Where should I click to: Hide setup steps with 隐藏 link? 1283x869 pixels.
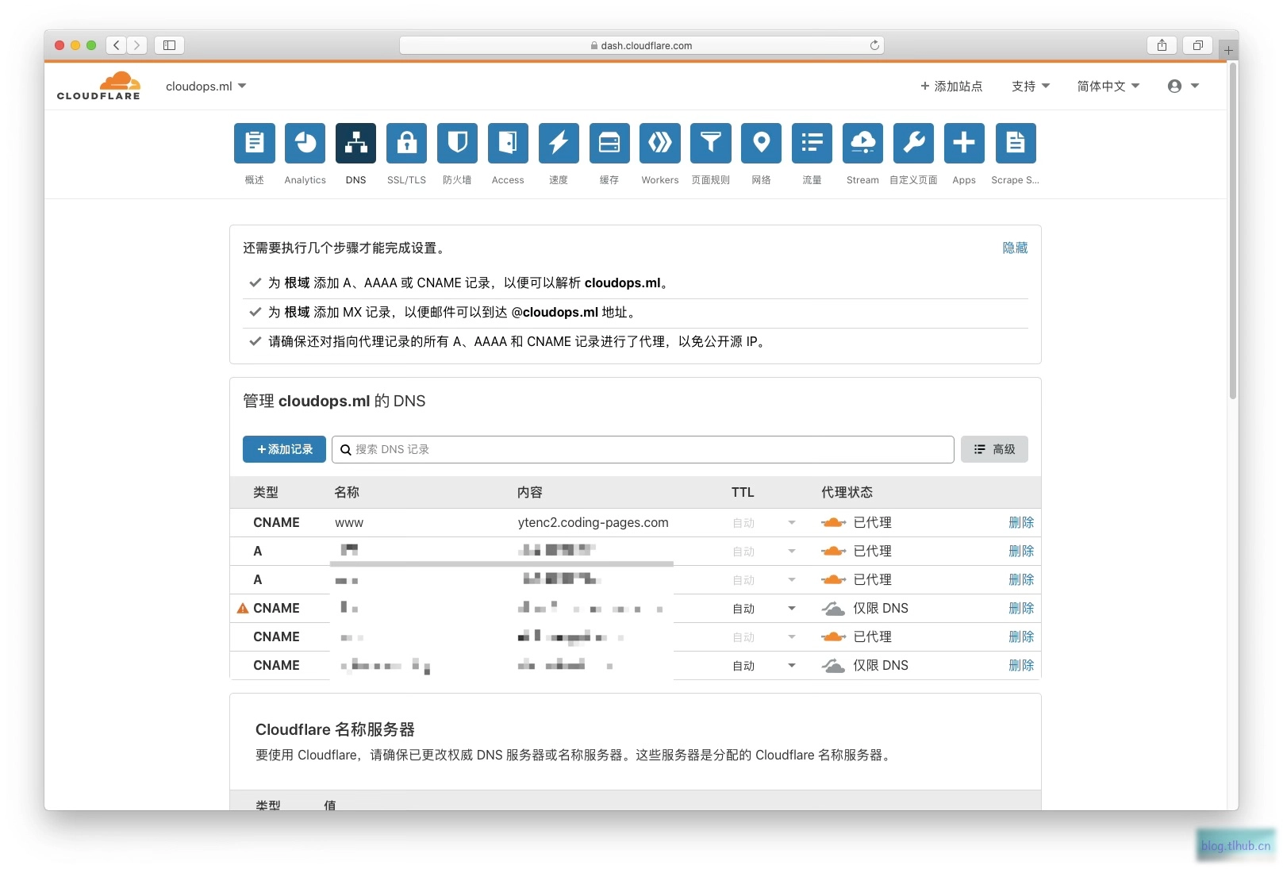point(1015,248)
